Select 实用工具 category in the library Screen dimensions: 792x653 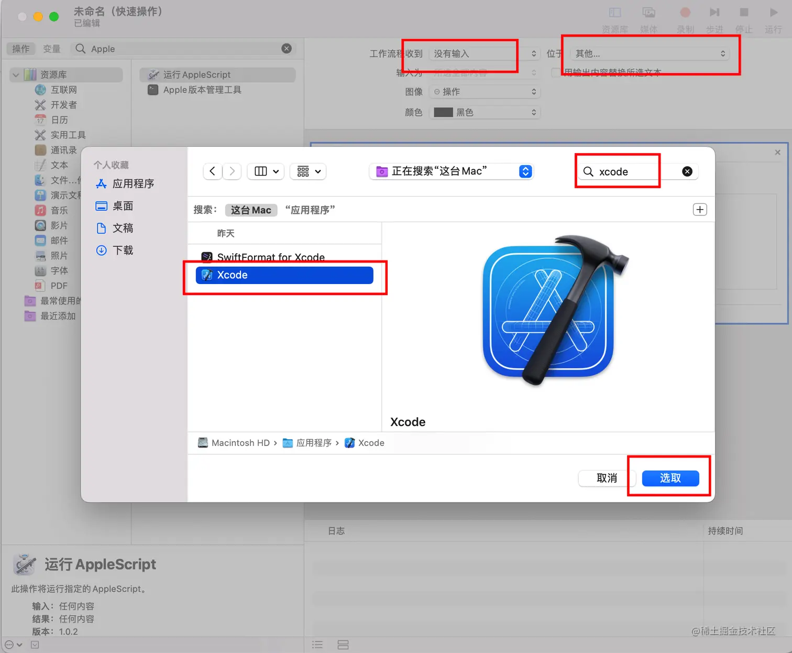click(x=60, y=135)
